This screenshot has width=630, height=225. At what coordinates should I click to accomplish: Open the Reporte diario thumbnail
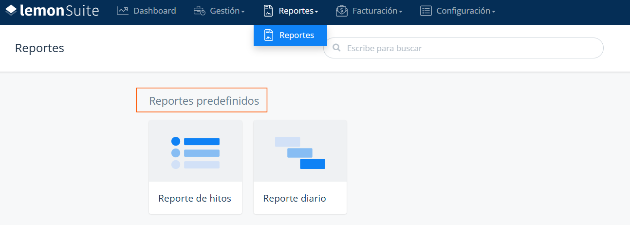click(x=300, y=151)
